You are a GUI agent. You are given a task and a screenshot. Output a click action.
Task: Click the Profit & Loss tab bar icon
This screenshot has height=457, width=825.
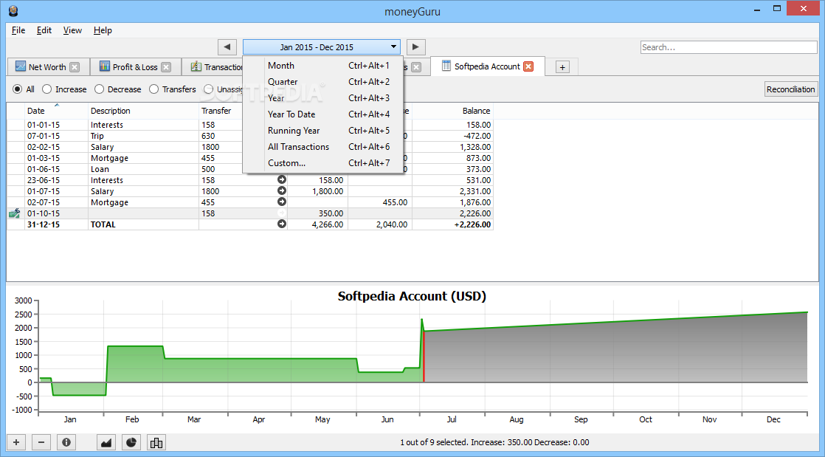pyautogui.click(x=104, y=66)
